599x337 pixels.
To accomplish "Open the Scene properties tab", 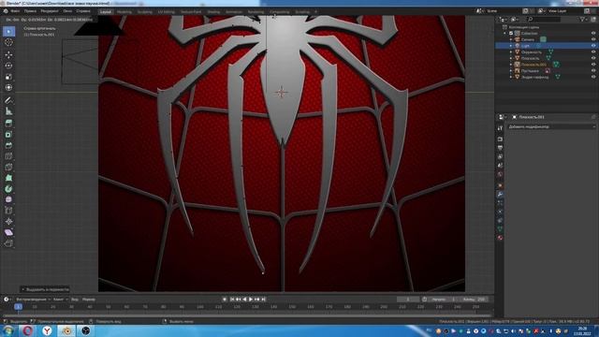I will click(x=500, y=166).
